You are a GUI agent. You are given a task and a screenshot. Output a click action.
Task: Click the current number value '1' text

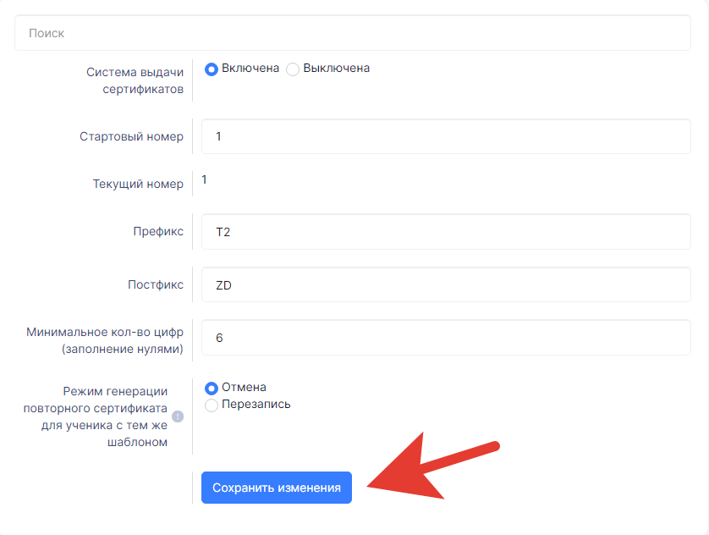pyautogui.click(x=205, y=180)
